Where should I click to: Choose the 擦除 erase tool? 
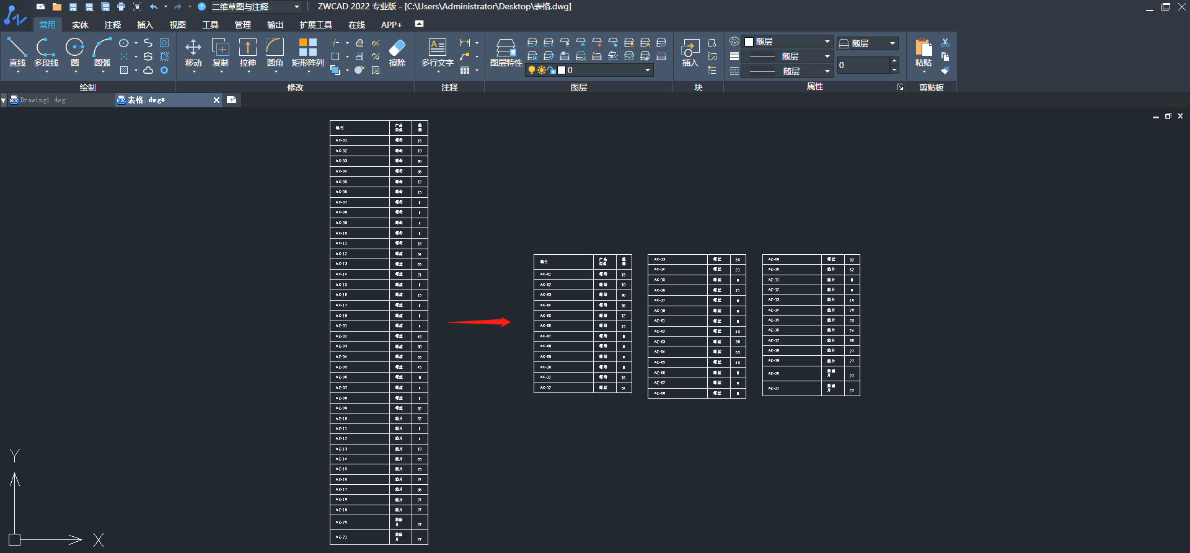[x=397, y=53]
